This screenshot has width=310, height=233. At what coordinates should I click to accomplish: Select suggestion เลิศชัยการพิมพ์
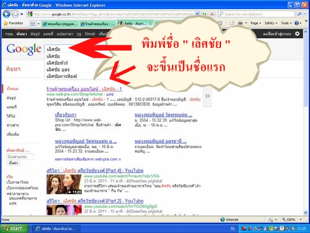(62, 76)
